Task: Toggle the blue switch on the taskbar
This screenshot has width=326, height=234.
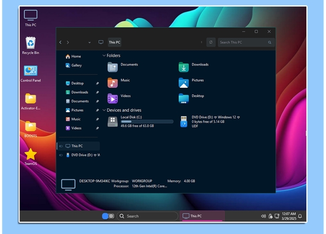Action: click(x=108, y=216)
